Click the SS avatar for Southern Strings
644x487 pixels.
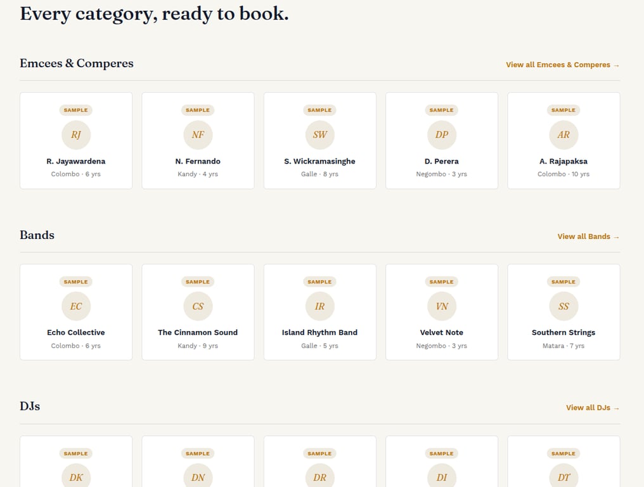tap(563, 306)
